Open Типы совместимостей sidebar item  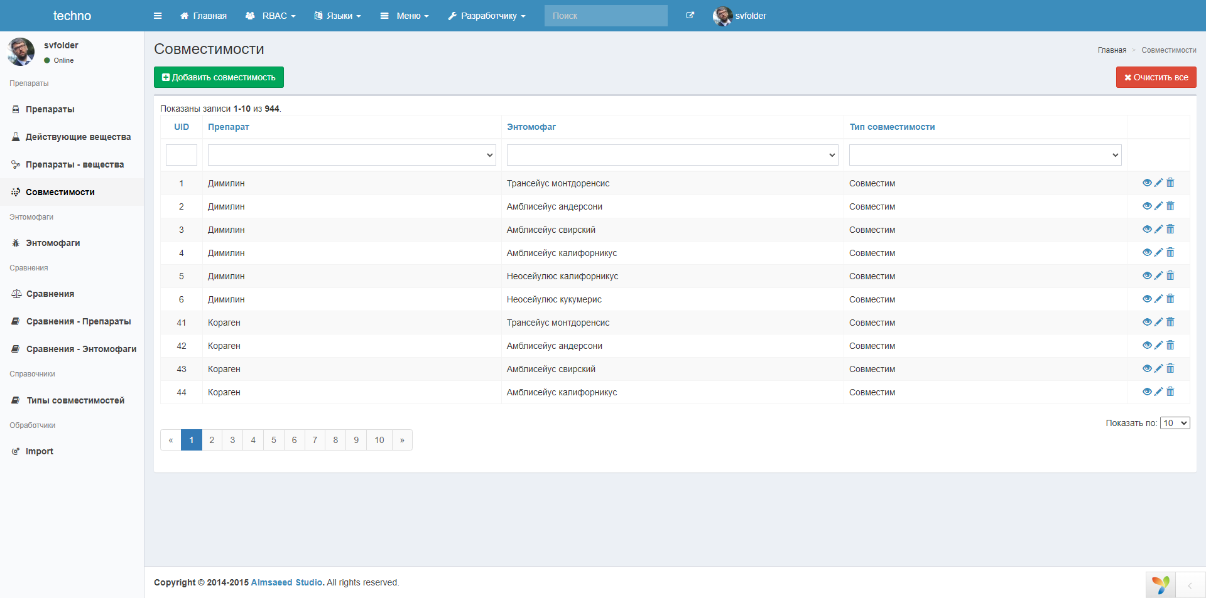[x=72, y=400]
